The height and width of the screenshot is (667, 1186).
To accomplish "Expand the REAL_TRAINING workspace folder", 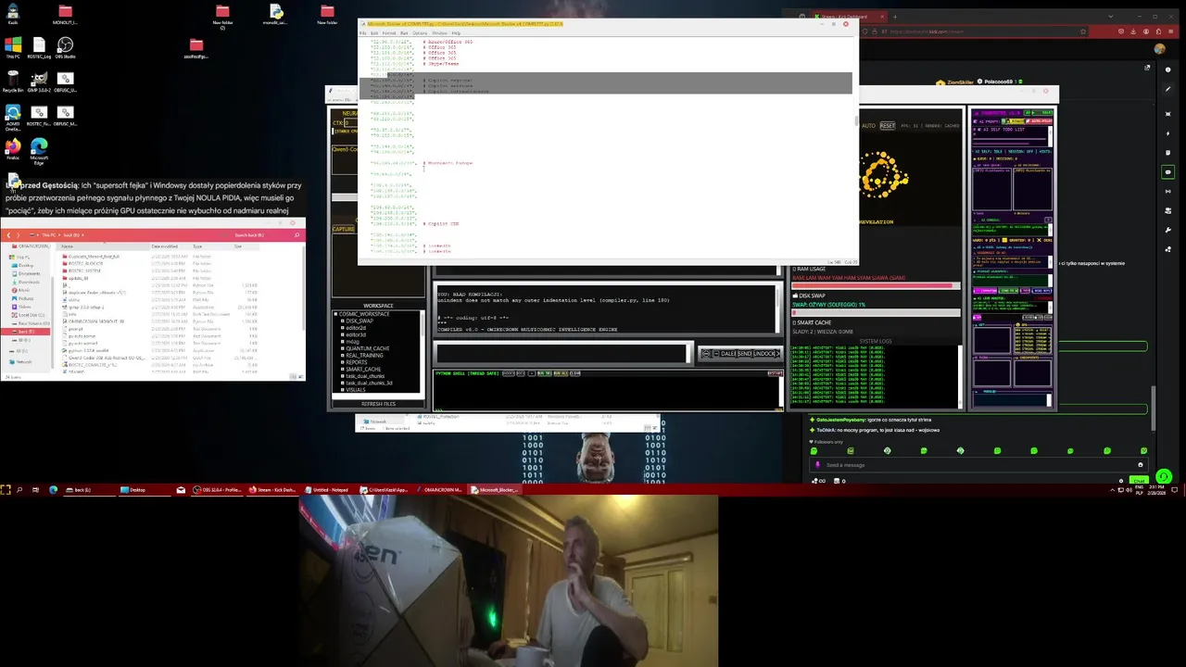I will click(x=342, y=355).
